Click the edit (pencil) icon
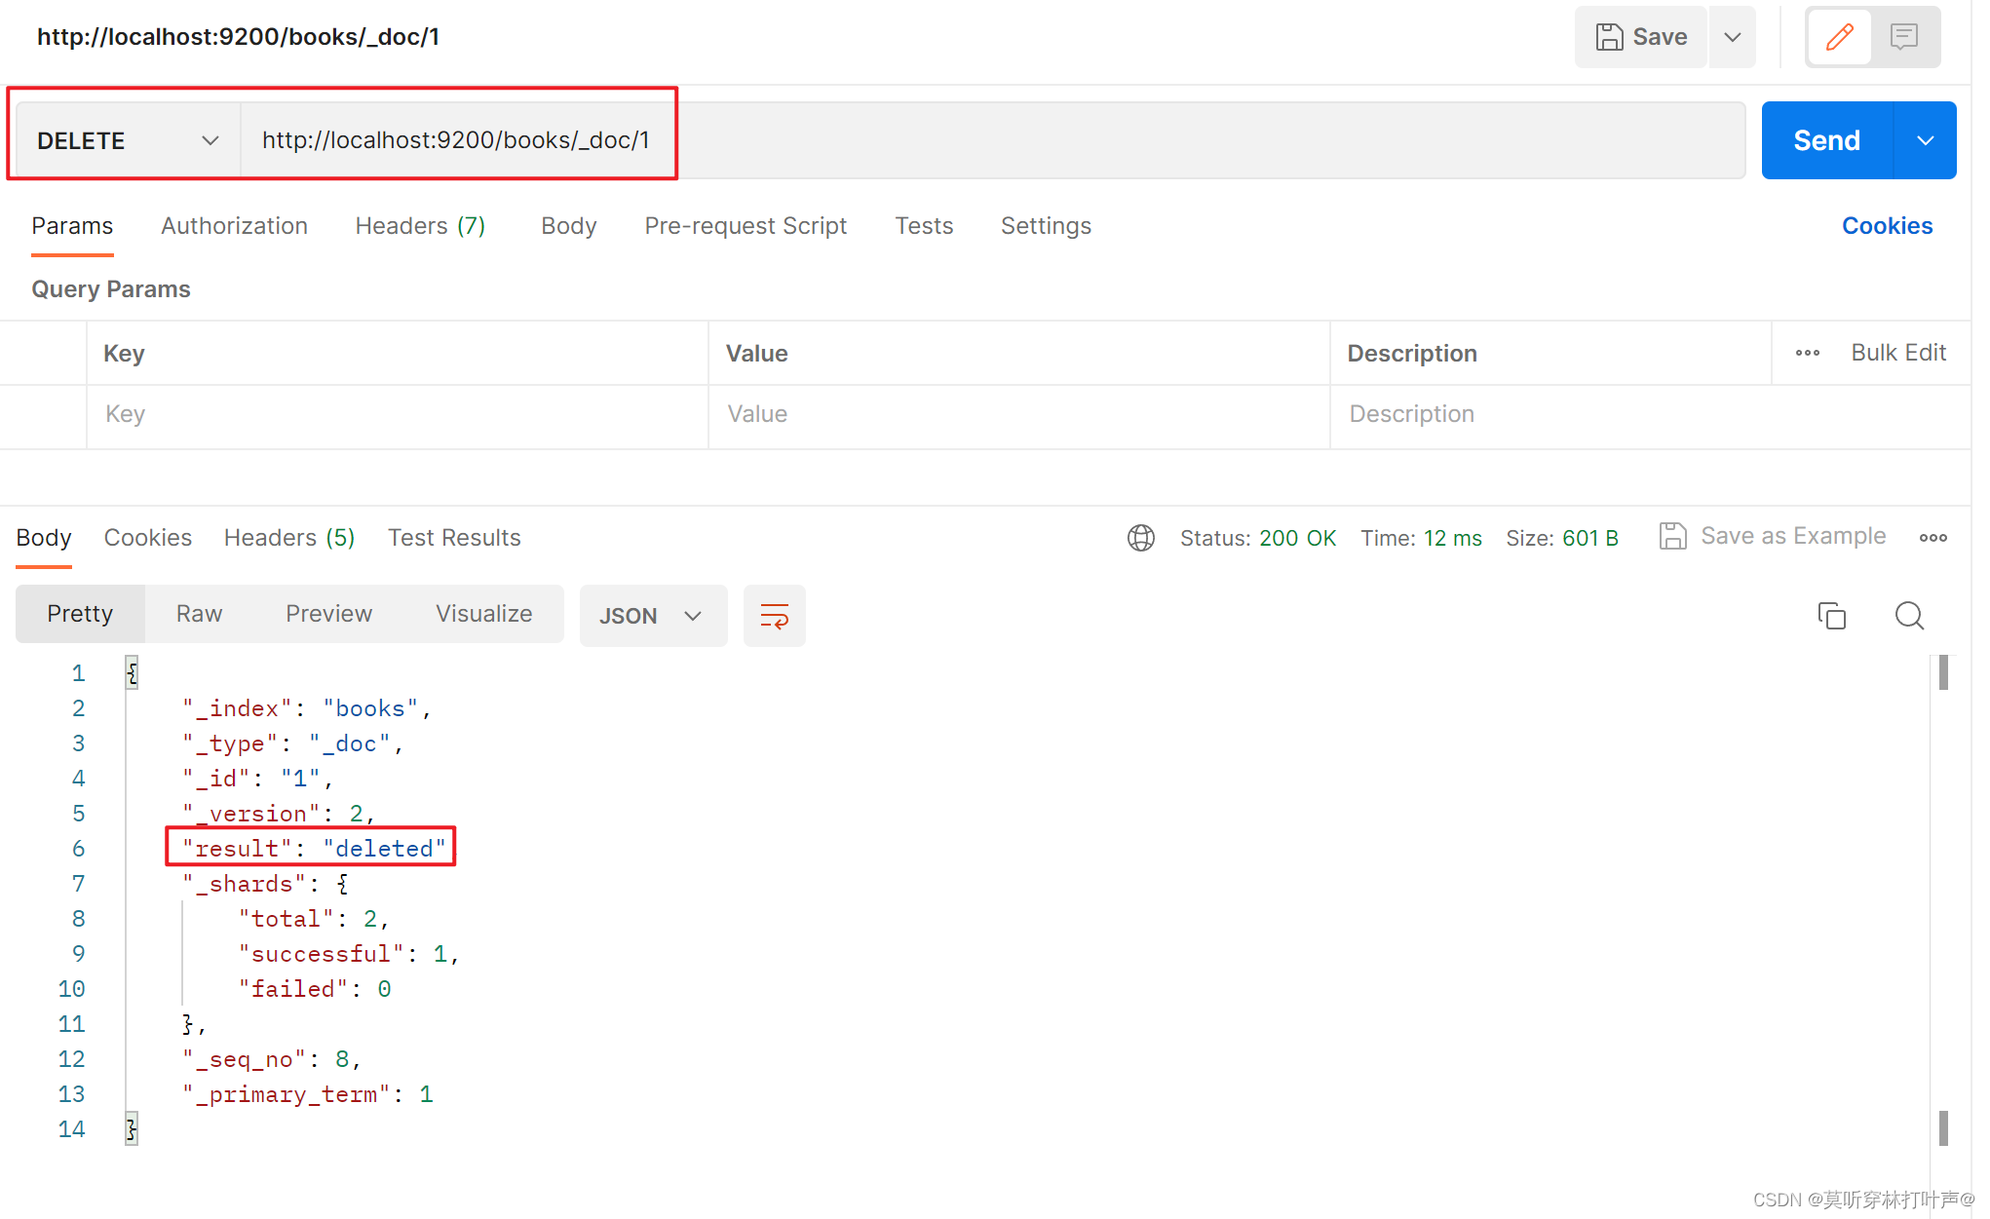The height and width of the screenshot is (1219, 1990). (1839, 40)
